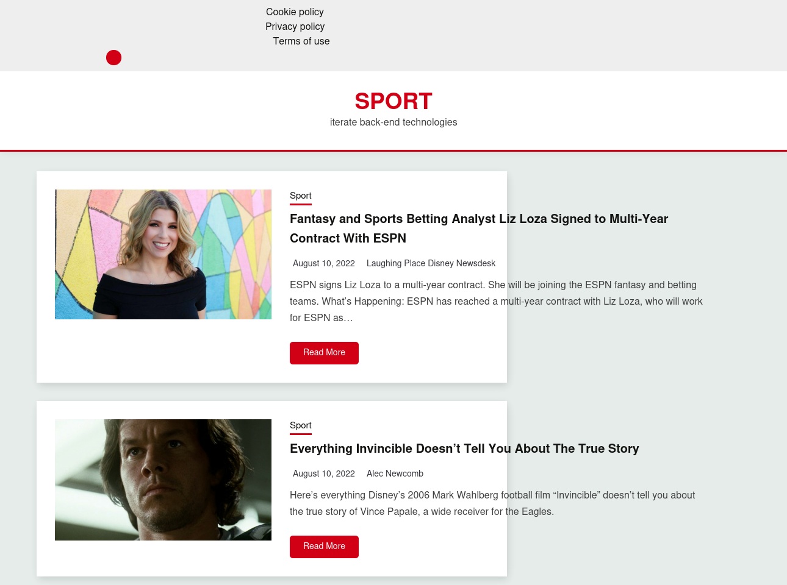Click the date on the Liz Loza article
This screenshot has width=787, height=585.
(x=324, y=264)
